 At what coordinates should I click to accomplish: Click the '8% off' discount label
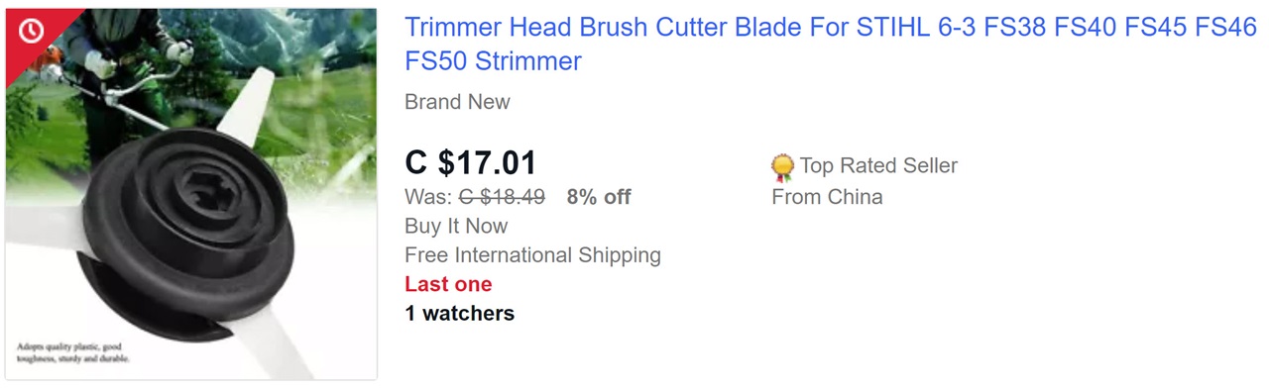pos(599,197)
